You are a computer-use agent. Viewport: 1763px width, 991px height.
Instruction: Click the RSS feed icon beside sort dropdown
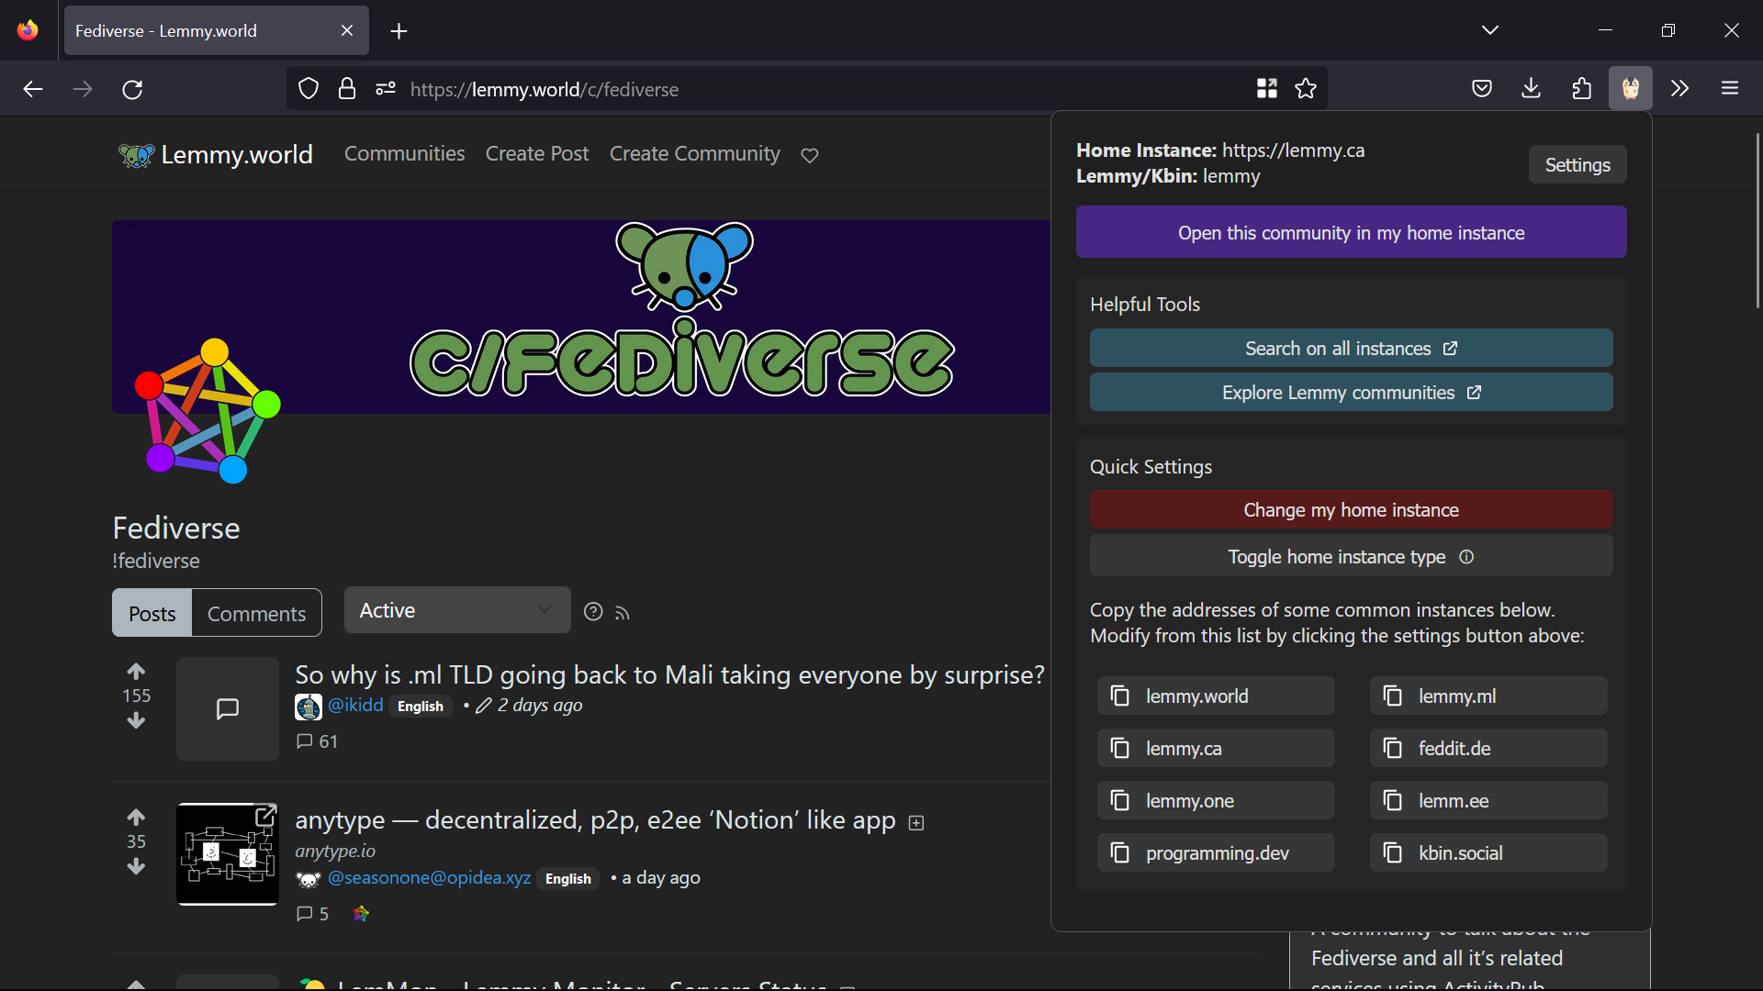pyautogui.click(x=623, y=613)
